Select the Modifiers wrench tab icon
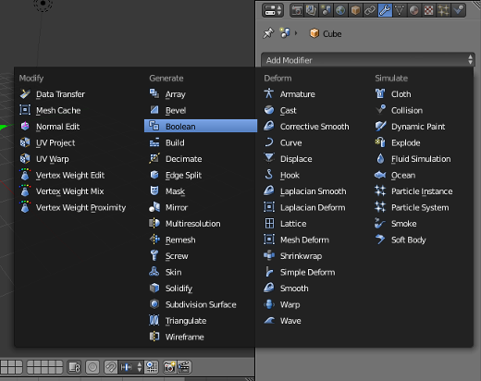The height and width of the screenshot is (381, 481). tap(385, 10)
